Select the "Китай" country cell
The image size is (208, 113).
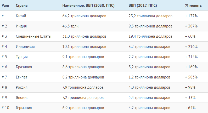tap(21, 16)
